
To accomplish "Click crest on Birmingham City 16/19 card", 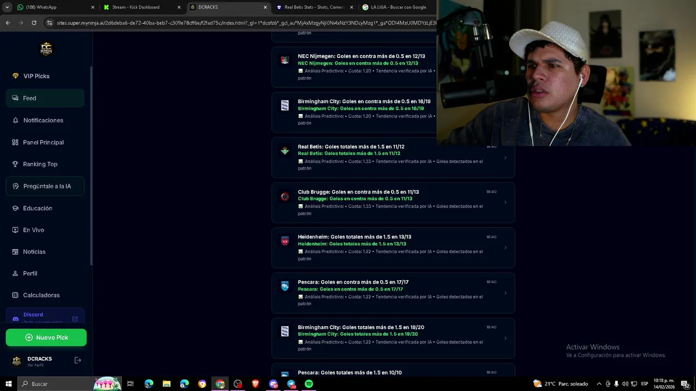I will 285,105.
